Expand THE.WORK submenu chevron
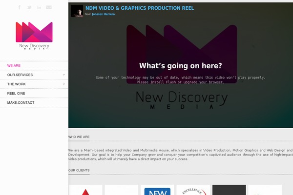This screenshot has height=195, width=293. [x=63, y=84]
